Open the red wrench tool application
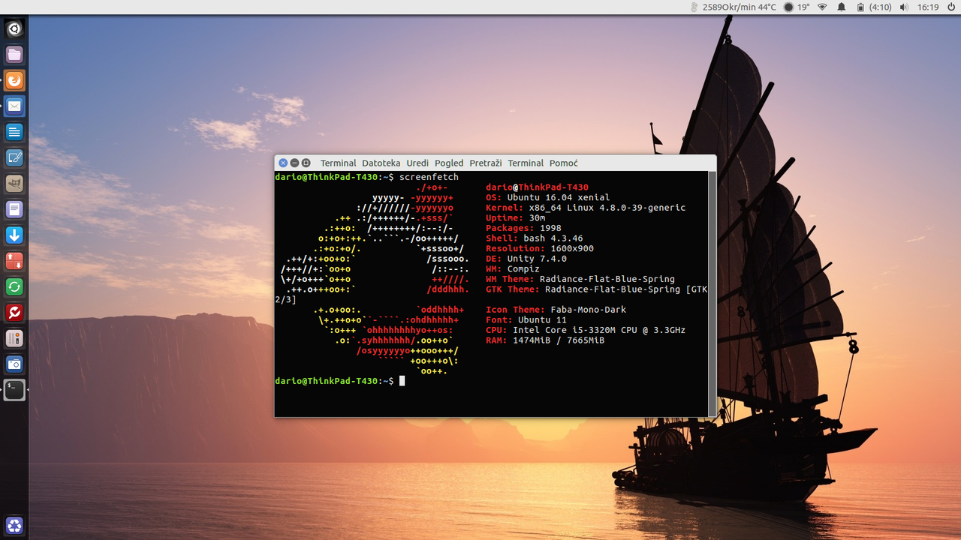961x540 pixels. (14, 313)
